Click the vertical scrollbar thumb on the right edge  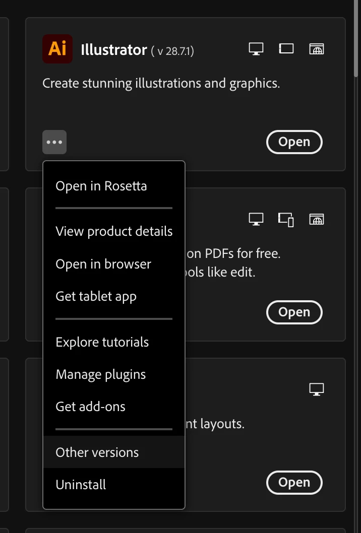pos(356,37)
